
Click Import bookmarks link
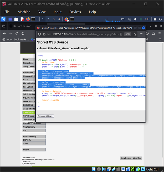click(16, 39)
